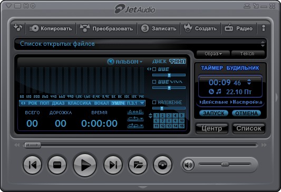Click the H toolbar mode icon in title bar

(26, 6)
